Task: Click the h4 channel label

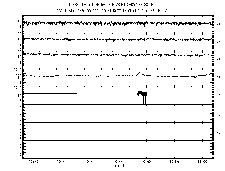Action: click(x=219, y=133)
